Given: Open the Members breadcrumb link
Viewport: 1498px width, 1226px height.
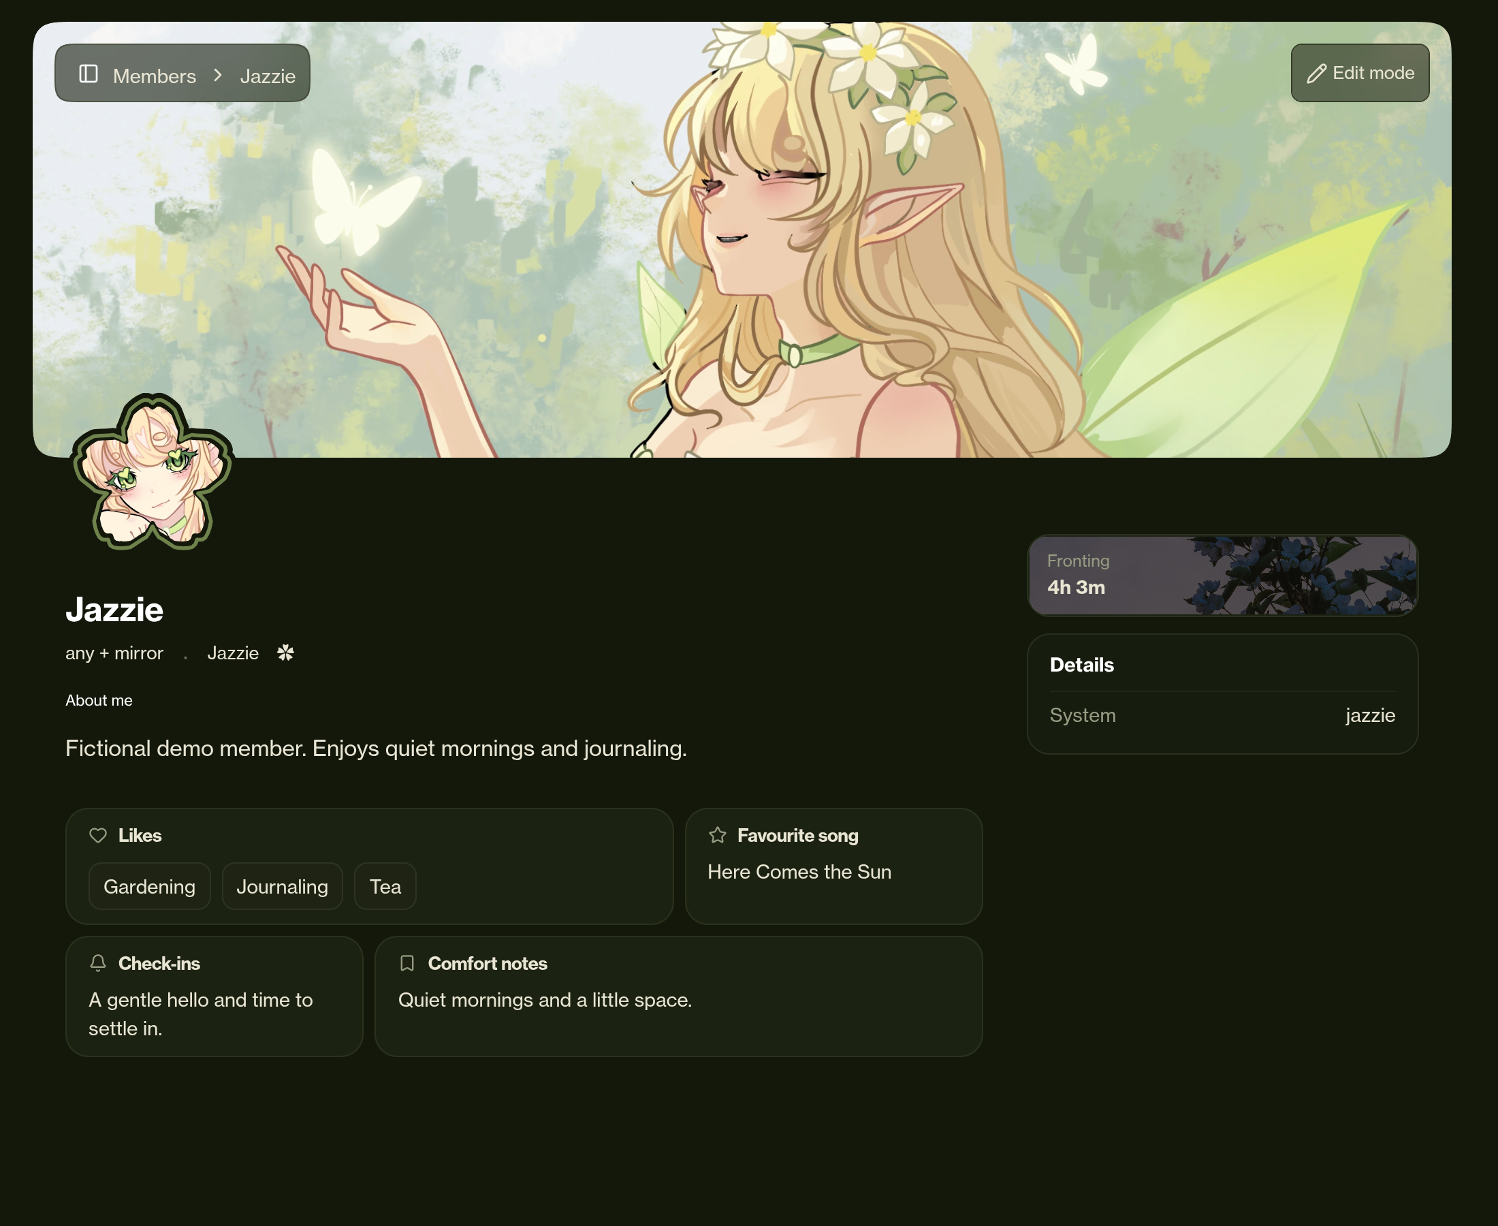Looking at the screenshot, I should tap(155, 76).
